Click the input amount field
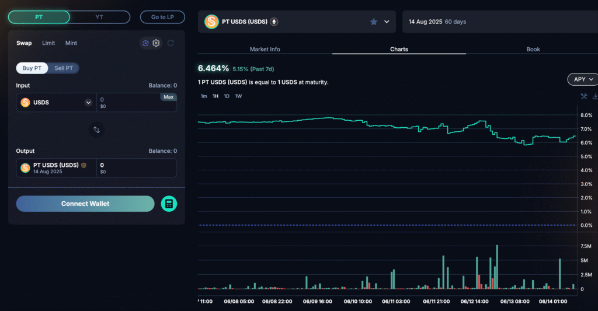Image resolution: width=598 pixels, height=311 pixels. click(137, 103)
